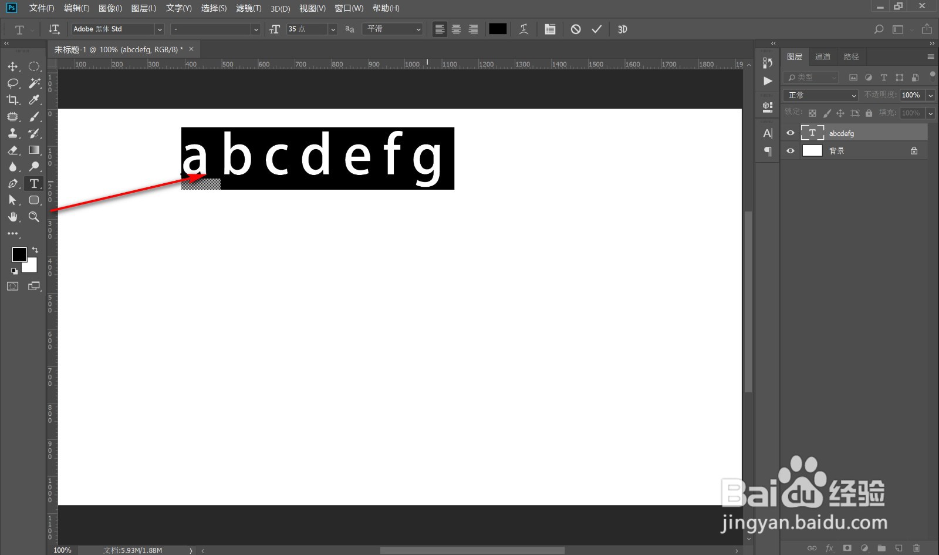Open the layer filter type dropdown
Viewport: 939px width, 555px height.
pos(812,78)
